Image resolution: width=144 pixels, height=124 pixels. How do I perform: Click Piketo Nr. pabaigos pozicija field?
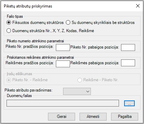tap(128, 47)
